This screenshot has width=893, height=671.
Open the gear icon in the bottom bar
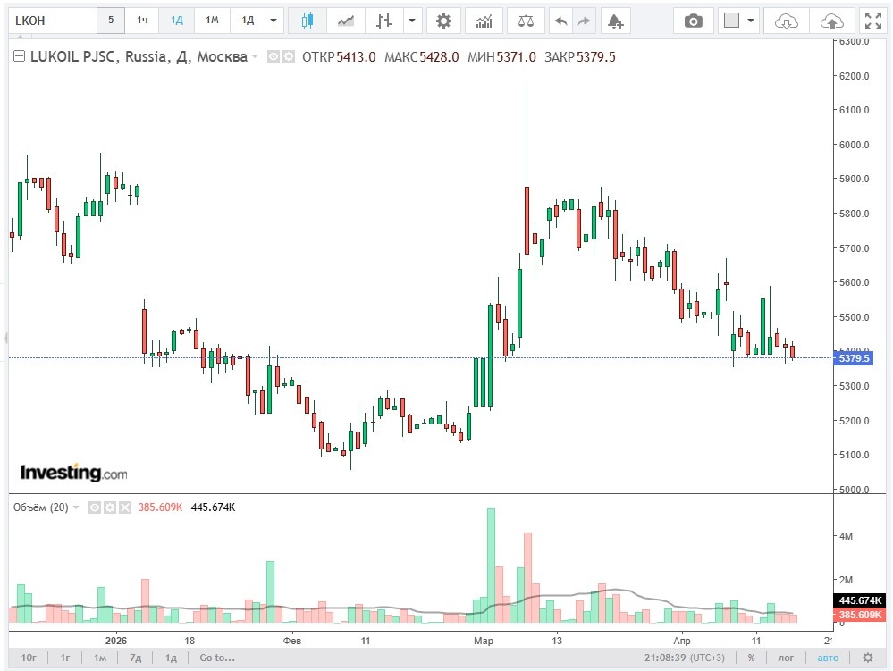[868, 658]
